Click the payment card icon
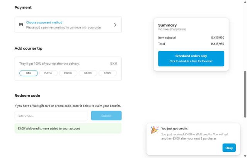 click(x=21, y=25)
